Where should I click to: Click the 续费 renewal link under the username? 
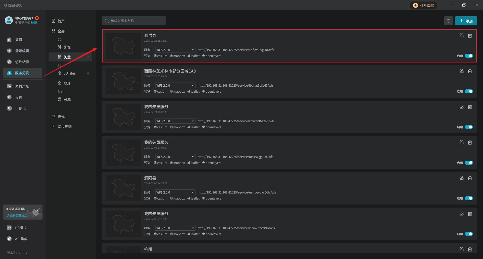pos(34,23)
